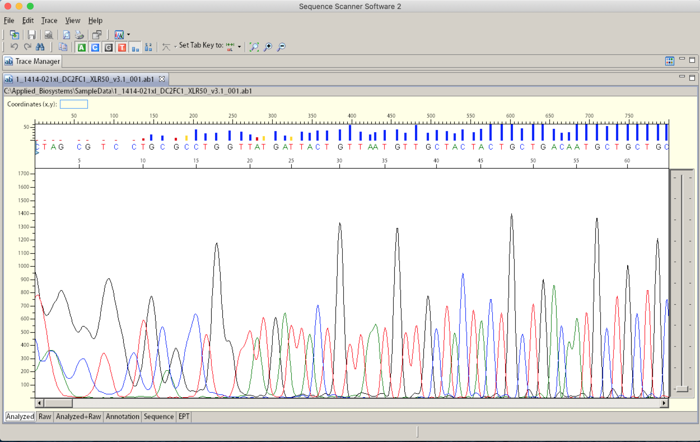Viewport: 700px width, 442px height.
Task: Click the print preview icon
Action: tap(66, 35)
